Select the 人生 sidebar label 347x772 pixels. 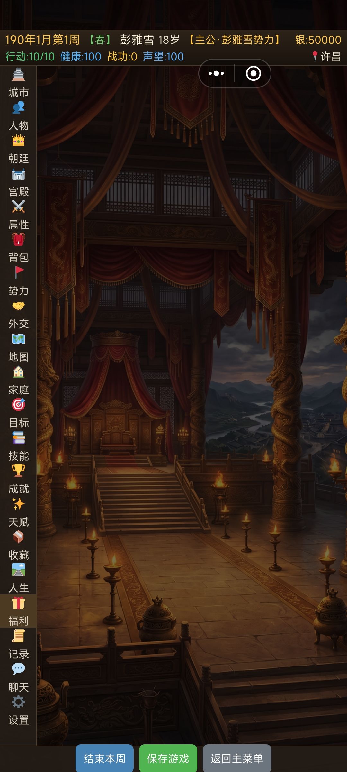(18, 588)
